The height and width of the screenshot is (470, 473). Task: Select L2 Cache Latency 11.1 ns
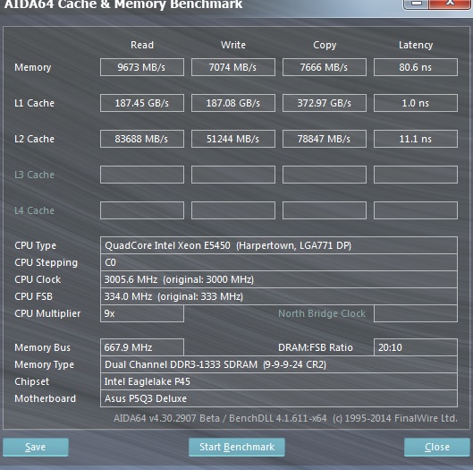coord(416,139)
